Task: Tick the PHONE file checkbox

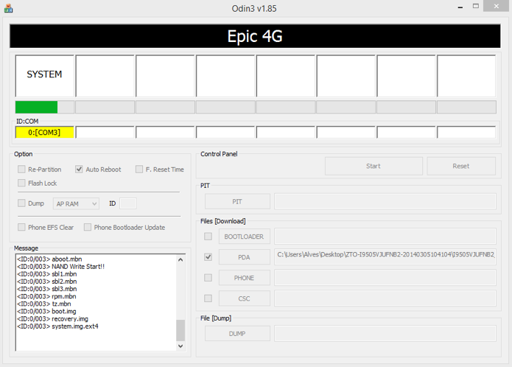Action: tap(208, 278)
